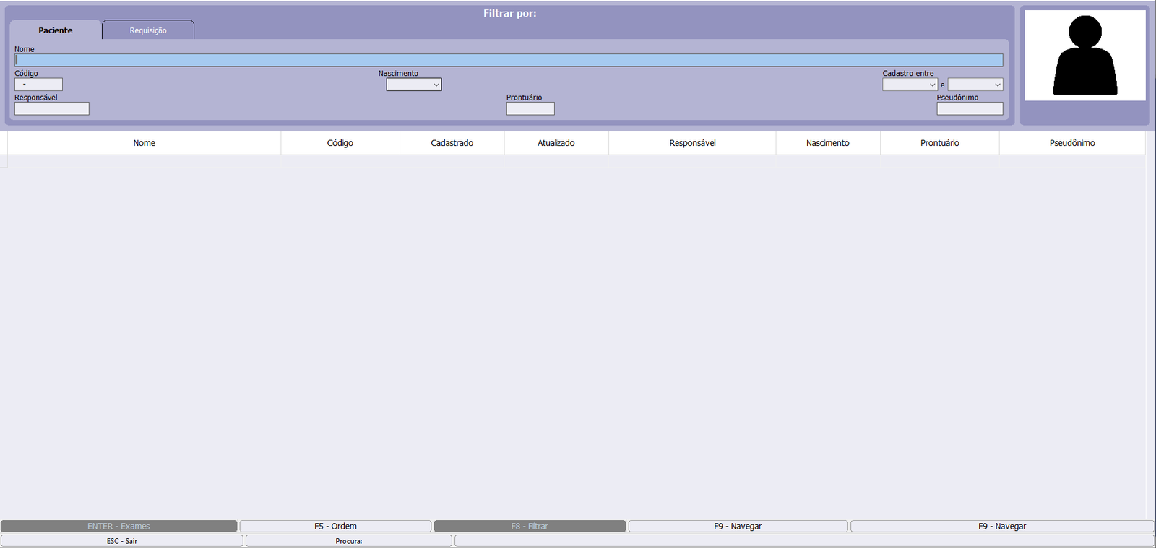Switch to the Requisição tab
The image size is (1156, 549).
click(148, 30)
